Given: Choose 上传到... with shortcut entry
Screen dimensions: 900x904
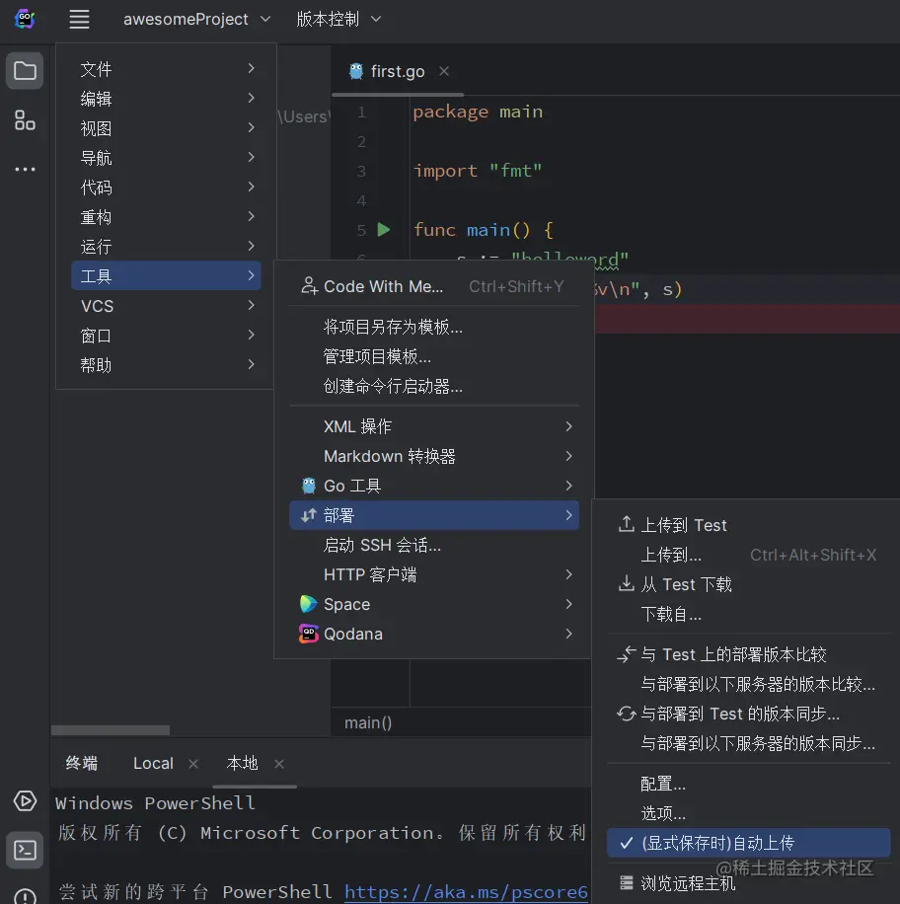Looking at the screenshot, I should pyautogui.click(x=748, y=555).
